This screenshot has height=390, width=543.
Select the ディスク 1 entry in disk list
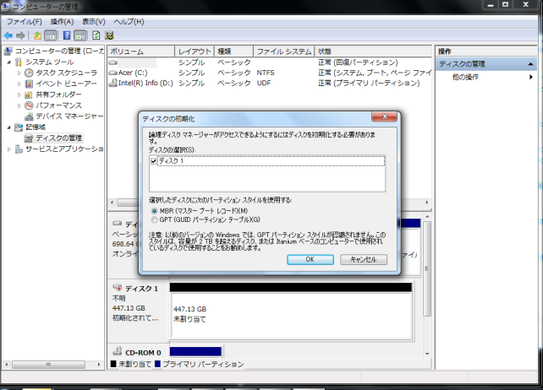click(271, 161)
